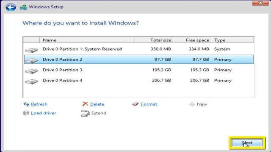The image size is (271, 152).
Task: Select Drive 0 Partition 4 row
Action: point(139,81)
